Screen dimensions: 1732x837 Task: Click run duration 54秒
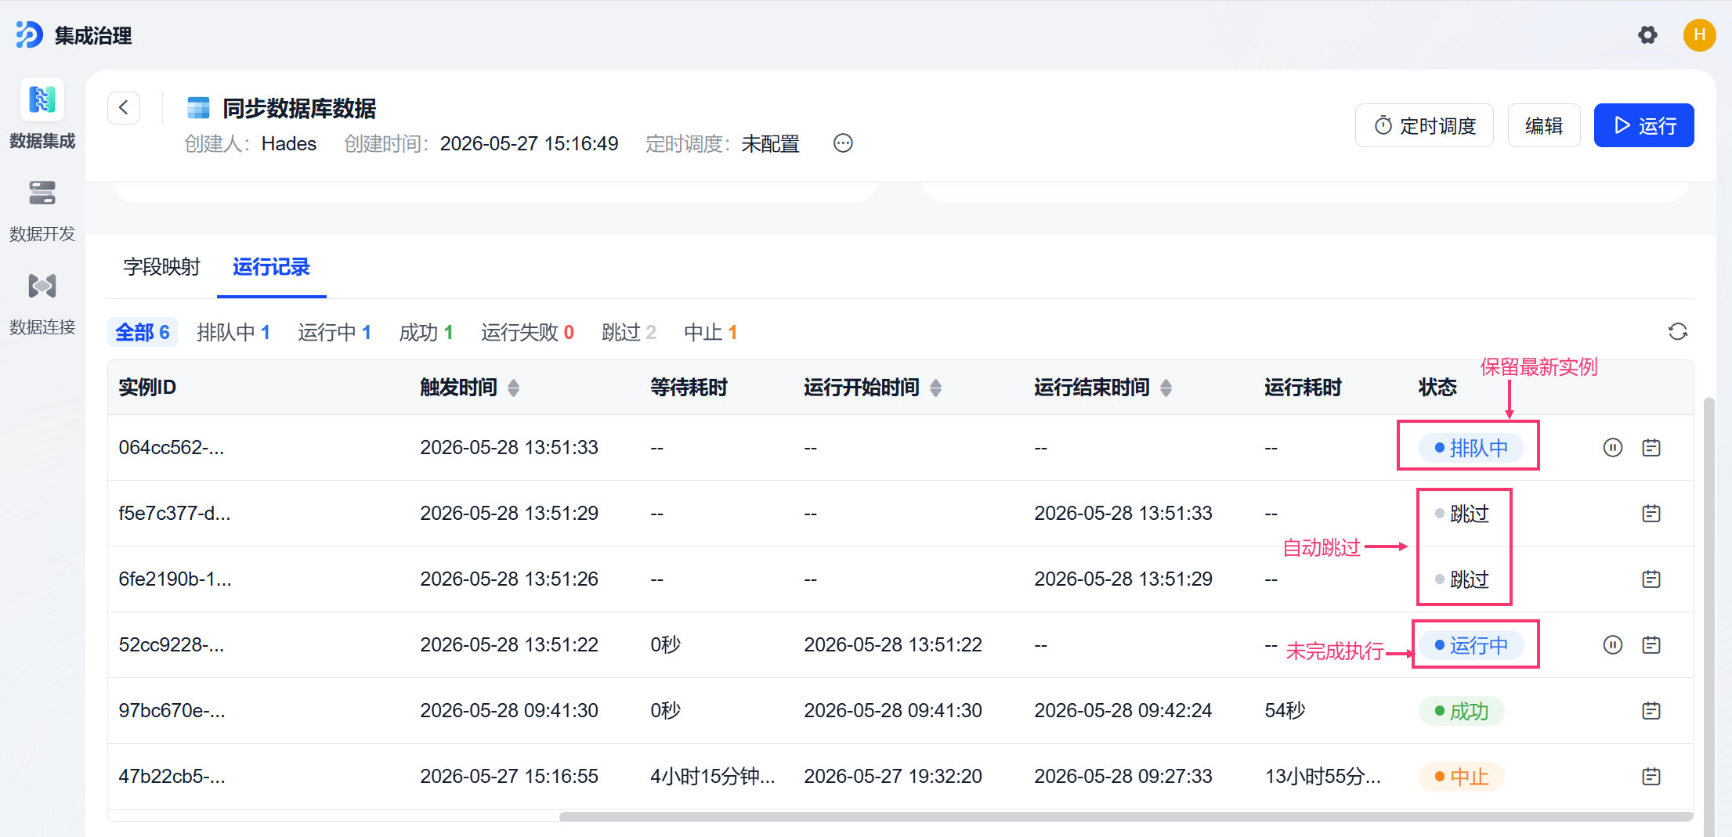coord(1285,711)
